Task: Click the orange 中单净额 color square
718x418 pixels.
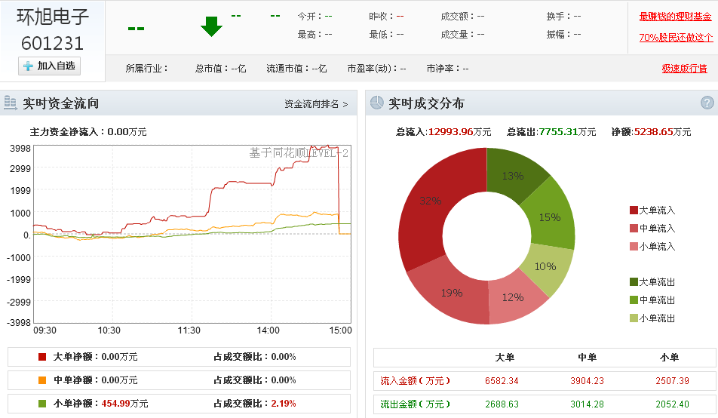Action: click(x=42, y=380)
